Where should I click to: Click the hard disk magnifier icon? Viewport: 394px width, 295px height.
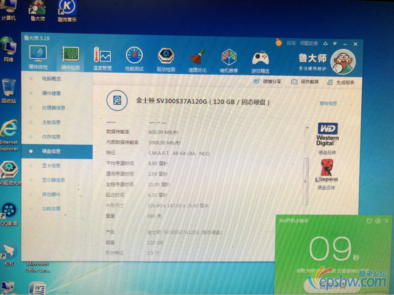pos(117,100)
